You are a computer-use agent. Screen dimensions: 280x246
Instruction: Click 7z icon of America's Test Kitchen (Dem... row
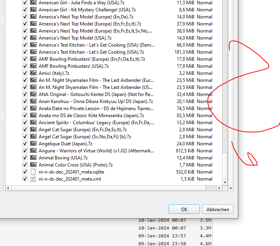point(33,45)
